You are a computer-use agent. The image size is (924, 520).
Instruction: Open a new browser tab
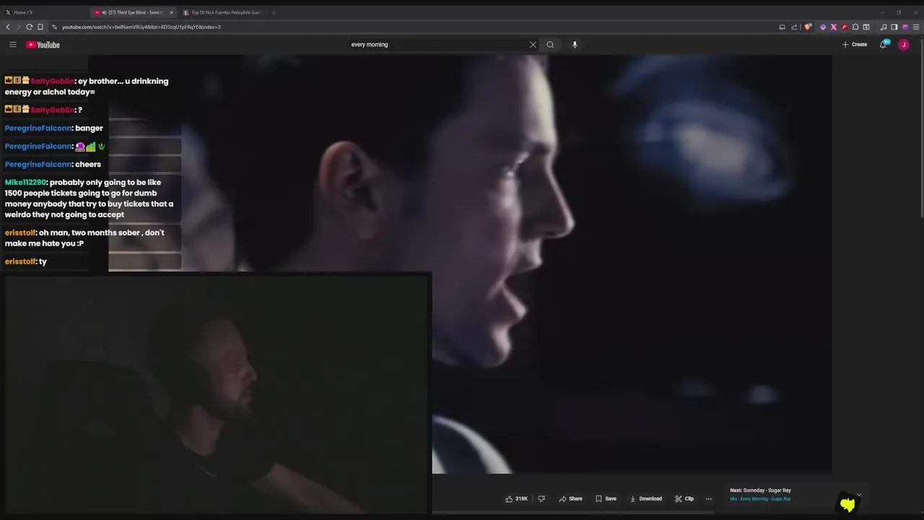[274, 12]
